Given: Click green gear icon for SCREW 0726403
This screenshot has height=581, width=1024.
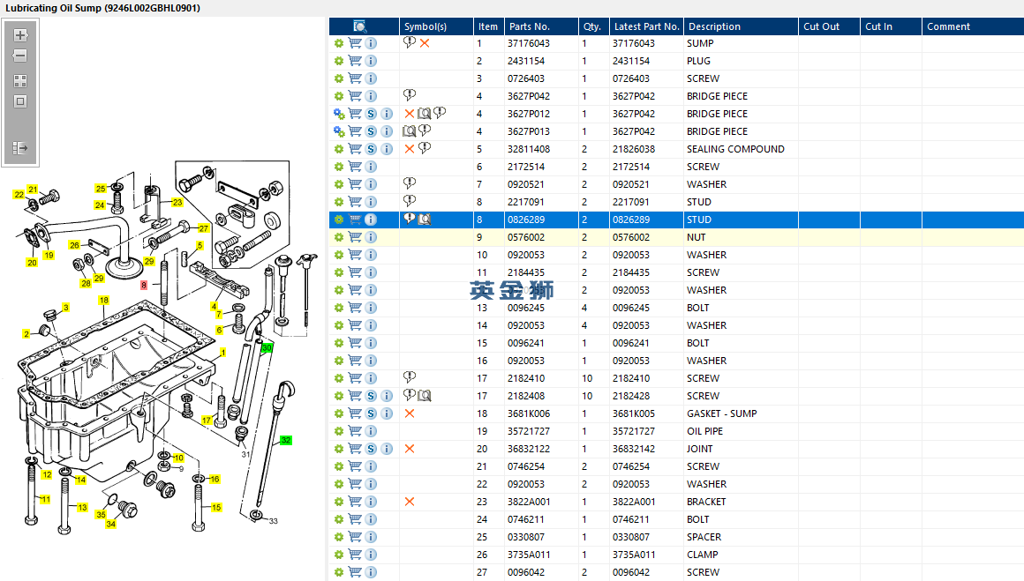Looking at the screenshot, I should tap(338, 78).
